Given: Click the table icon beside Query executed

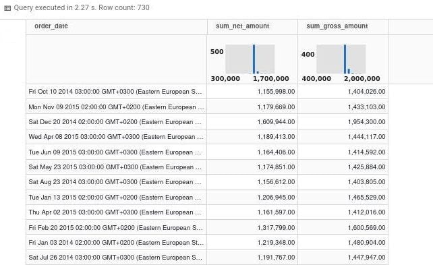Looking at the screenshot, I should [7, 8].
